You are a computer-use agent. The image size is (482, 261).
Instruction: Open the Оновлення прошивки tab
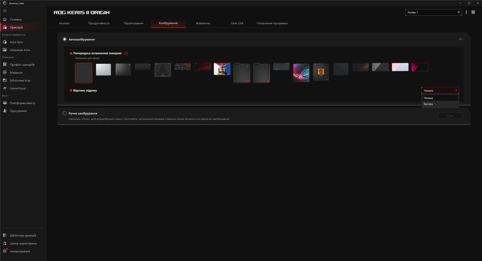tap(272, 23)
